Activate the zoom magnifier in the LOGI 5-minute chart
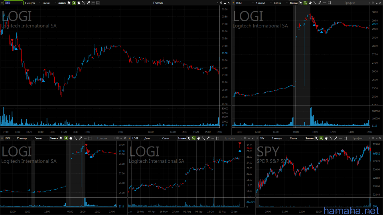383x215 pixels. 305,3
